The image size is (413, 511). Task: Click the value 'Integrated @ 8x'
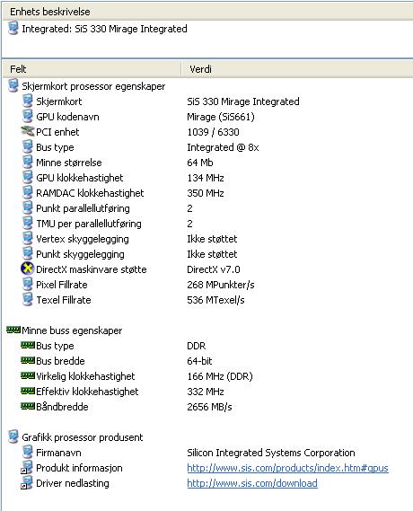pos(223,147)
